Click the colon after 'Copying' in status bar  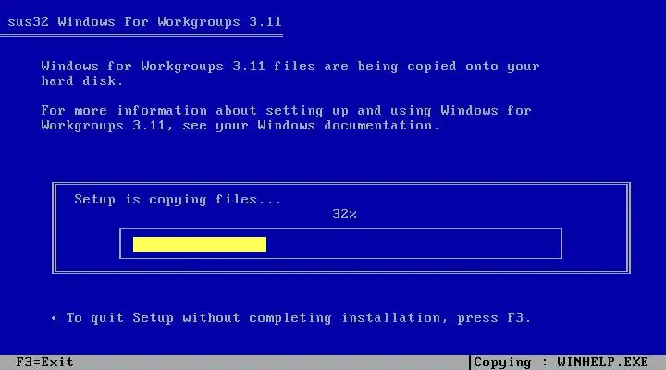click(x=545, y=363)
